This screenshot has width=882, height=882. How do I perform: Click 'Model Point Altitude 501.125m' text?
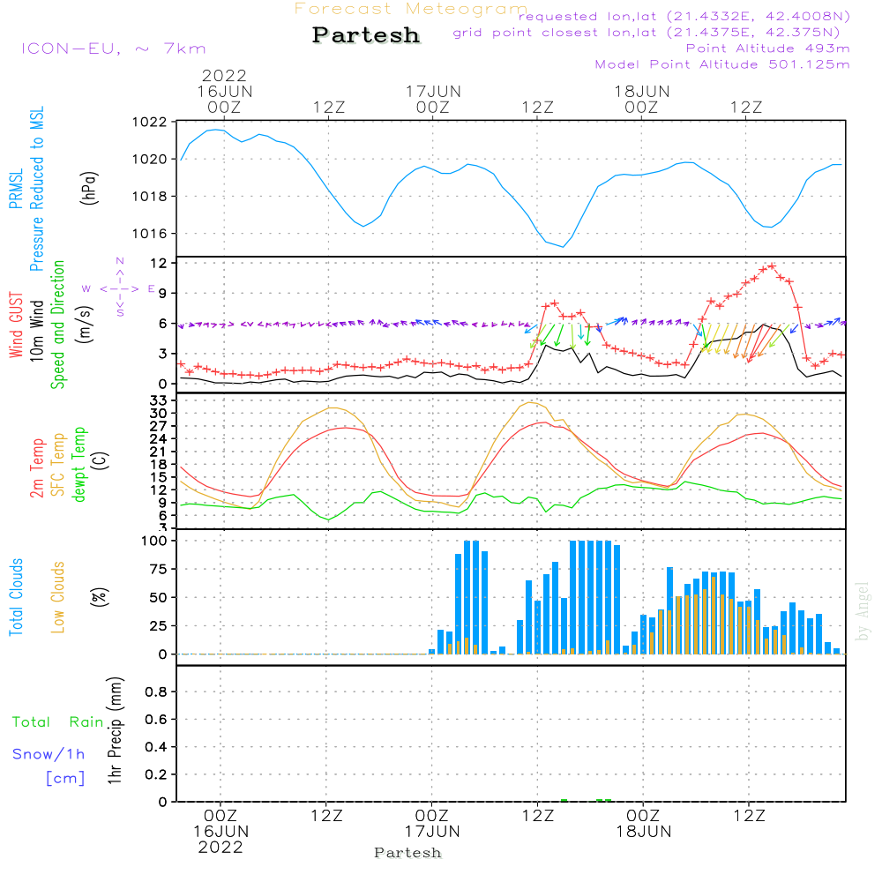722,64
